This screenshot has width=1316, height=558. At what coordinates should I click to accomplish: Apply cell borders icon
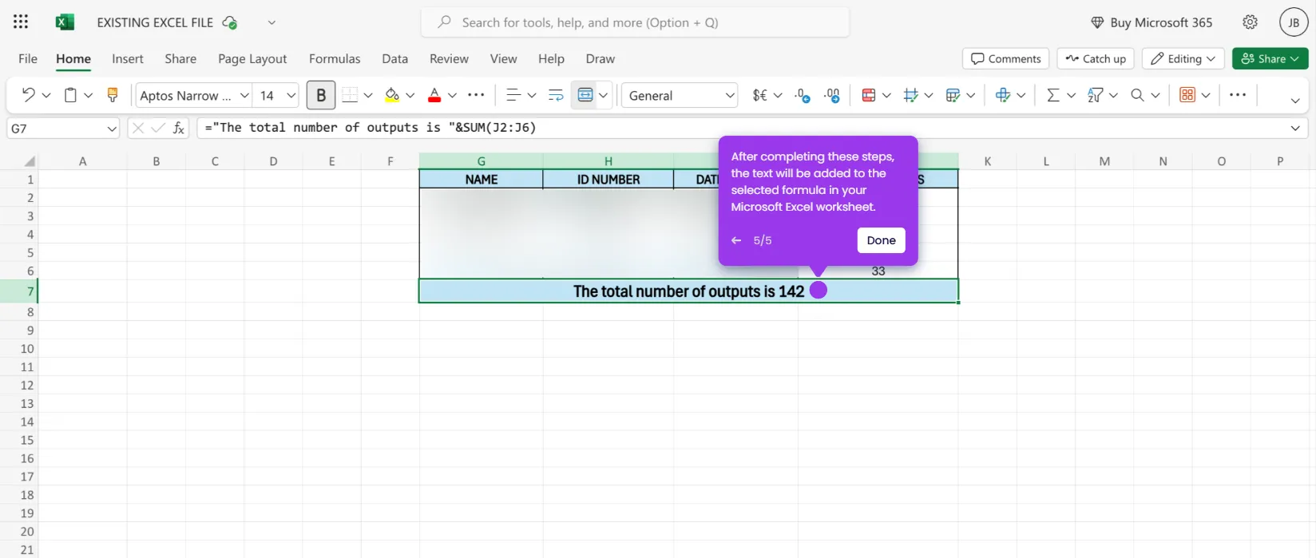tap(350, 95)
